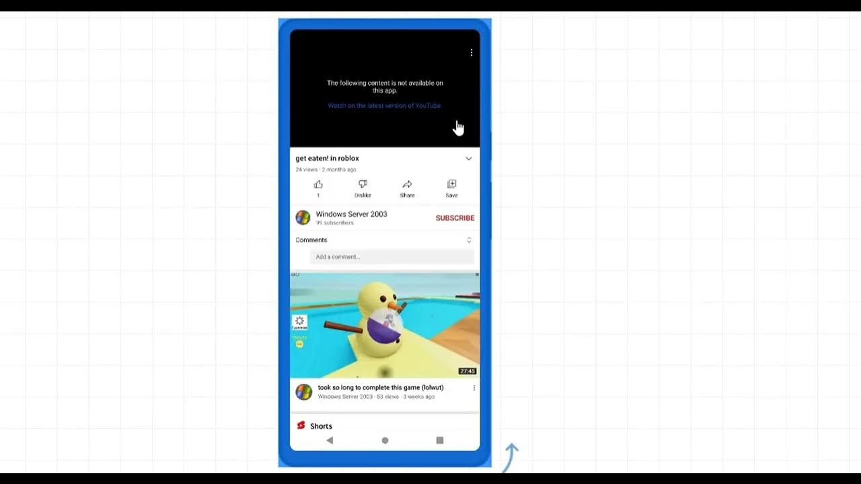Click the 'content is not available' message
Image resolution: width=861 pixels, height=484 pixels.
(x=385, y=87)
